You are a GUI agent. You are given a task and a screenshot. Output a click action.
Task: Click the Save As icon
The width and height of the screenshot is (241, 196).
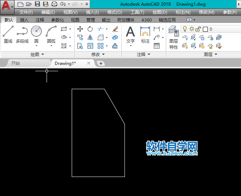[46, 4]
